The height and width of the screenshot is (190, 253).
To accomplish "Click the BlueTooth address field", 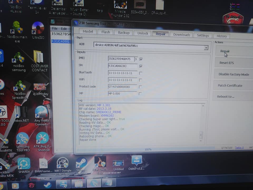I will point(123,73).
